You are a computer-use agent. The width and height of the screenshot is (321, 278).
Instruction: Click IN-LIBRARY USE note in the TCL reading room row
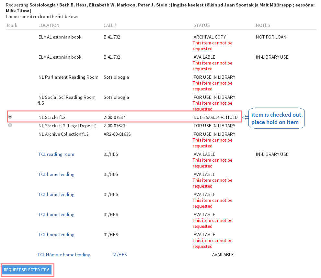[x=272, y=154]
